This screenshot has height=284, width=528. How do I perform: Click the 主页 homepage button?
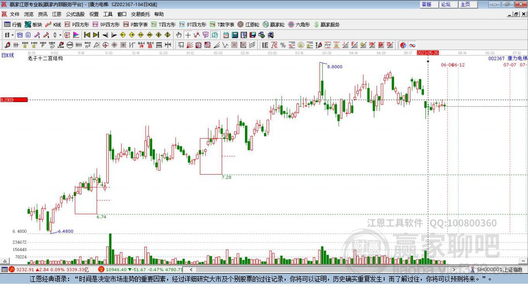pos(468,4)
